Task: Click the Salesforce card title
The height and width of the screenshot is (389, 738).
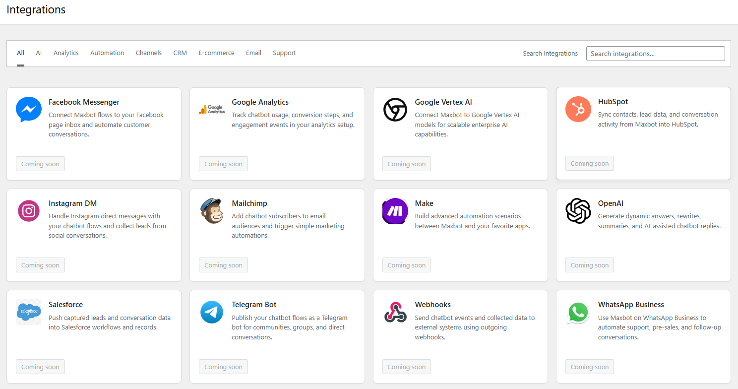Action: click(x=65, y=305)
